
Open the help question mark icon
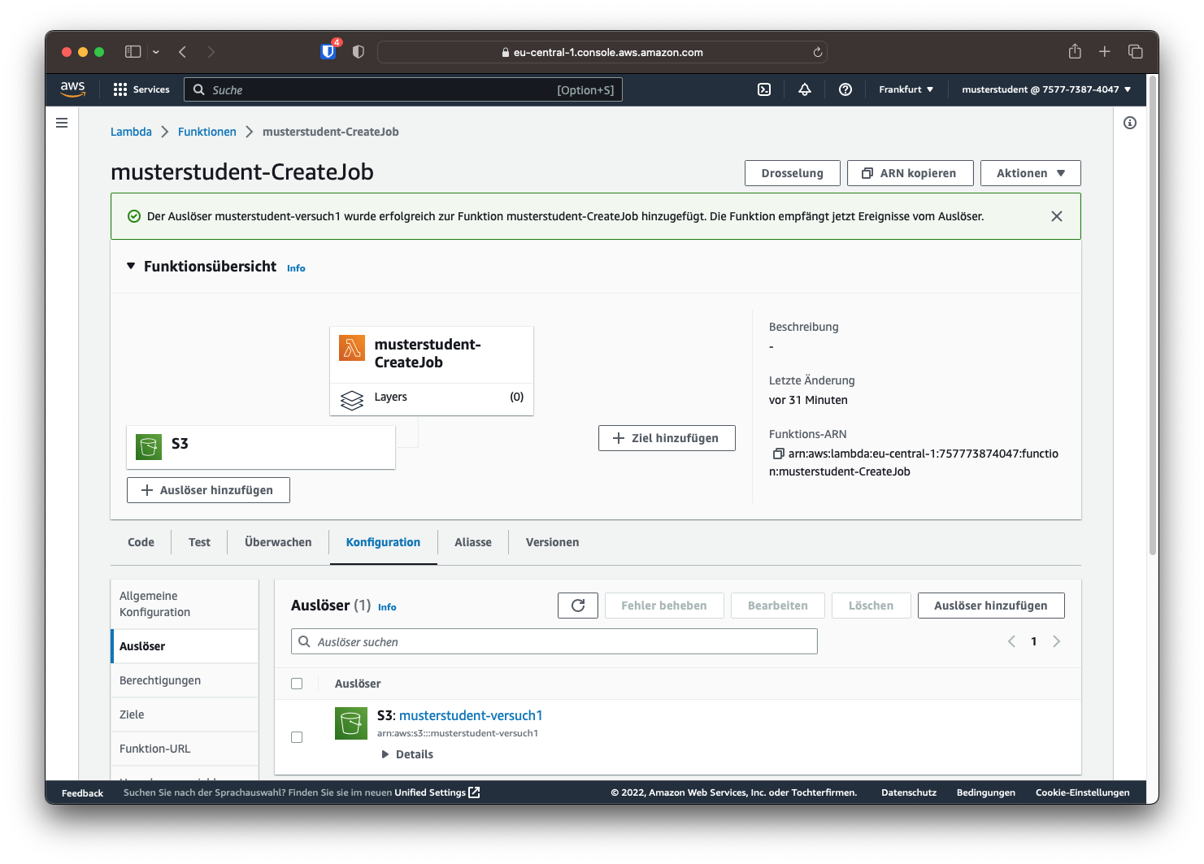click(x=845, y=89)
